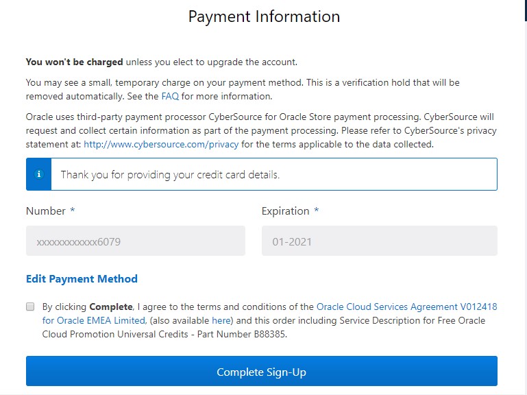This screenshot has height=395, width=527.
Task: Click the bold word "Complete" in the agreement
Action: tap(110, 307)
